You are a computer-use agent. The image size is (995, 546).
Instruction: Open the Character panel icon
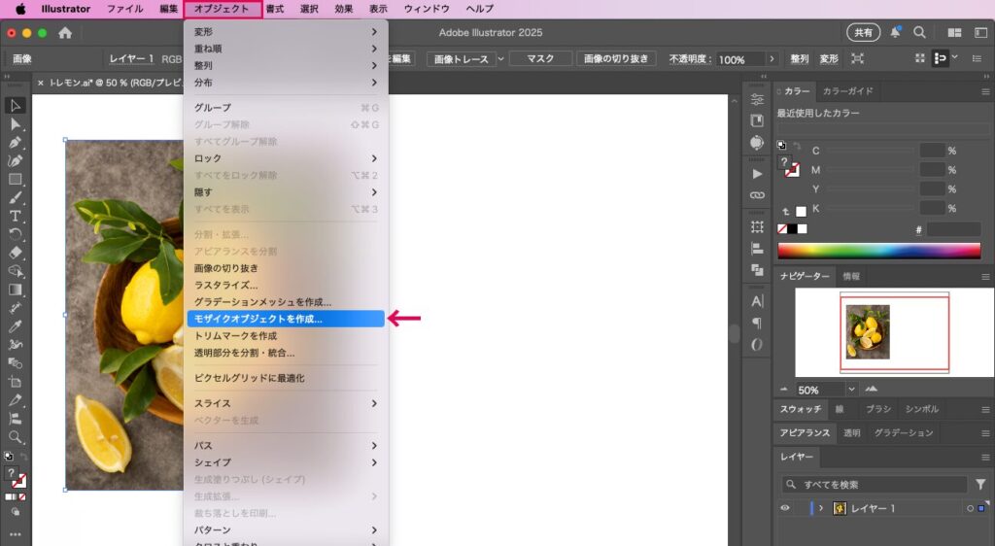pyautogui.click(x=757, y=301)
